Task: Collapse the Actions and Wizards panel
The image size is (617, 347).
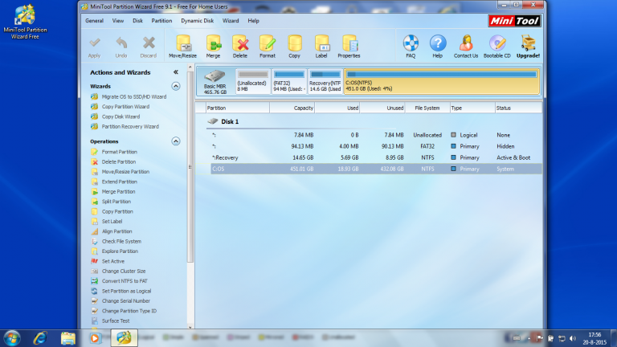Action: [x=176, y=72]
